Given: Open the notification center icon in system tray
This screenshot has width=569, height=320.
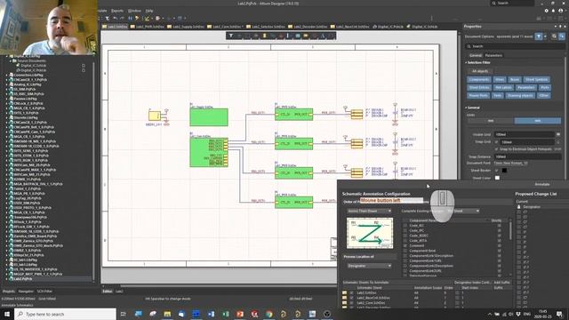Looking at the screenshot, I should pyautogui.click(x=559, y=314).
